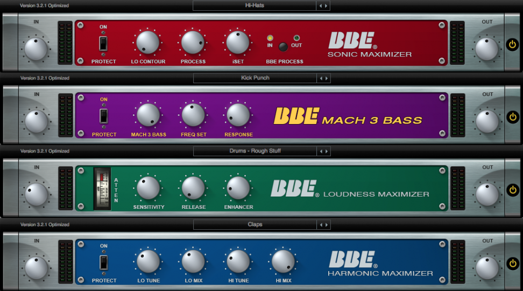Open the Hi-Hats preset dropdown
The image size is (523, 291).
coord(255,6)
